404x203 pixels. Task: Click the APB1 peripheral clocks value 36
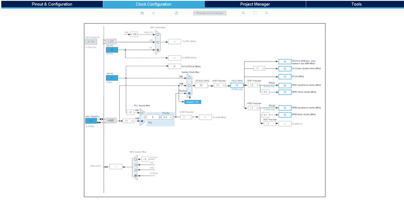point(285,85)
